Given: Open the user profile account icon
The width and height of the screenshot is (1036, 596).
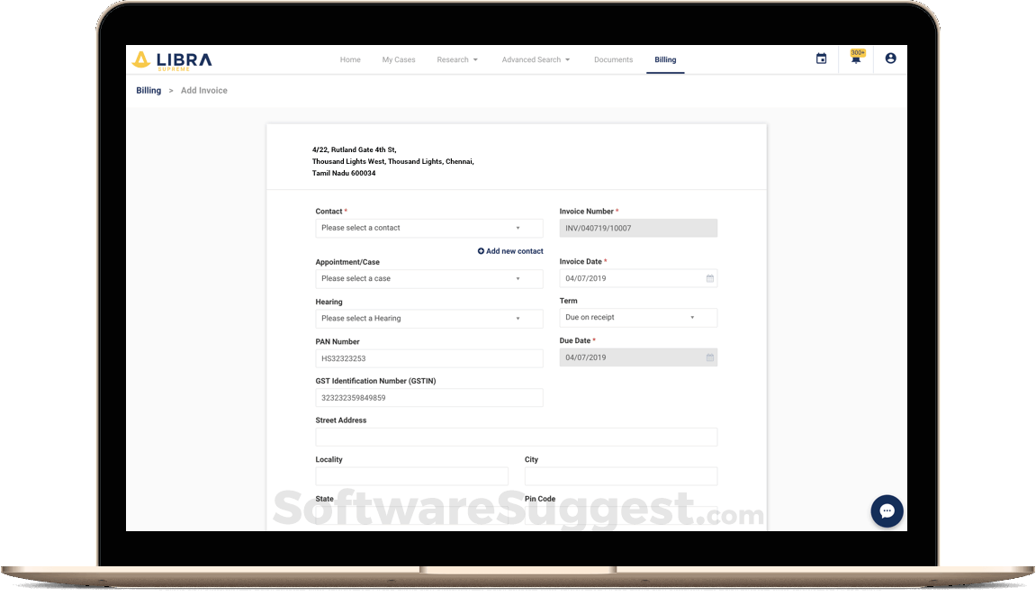Looking at the screenshot, I should [890, 58].
